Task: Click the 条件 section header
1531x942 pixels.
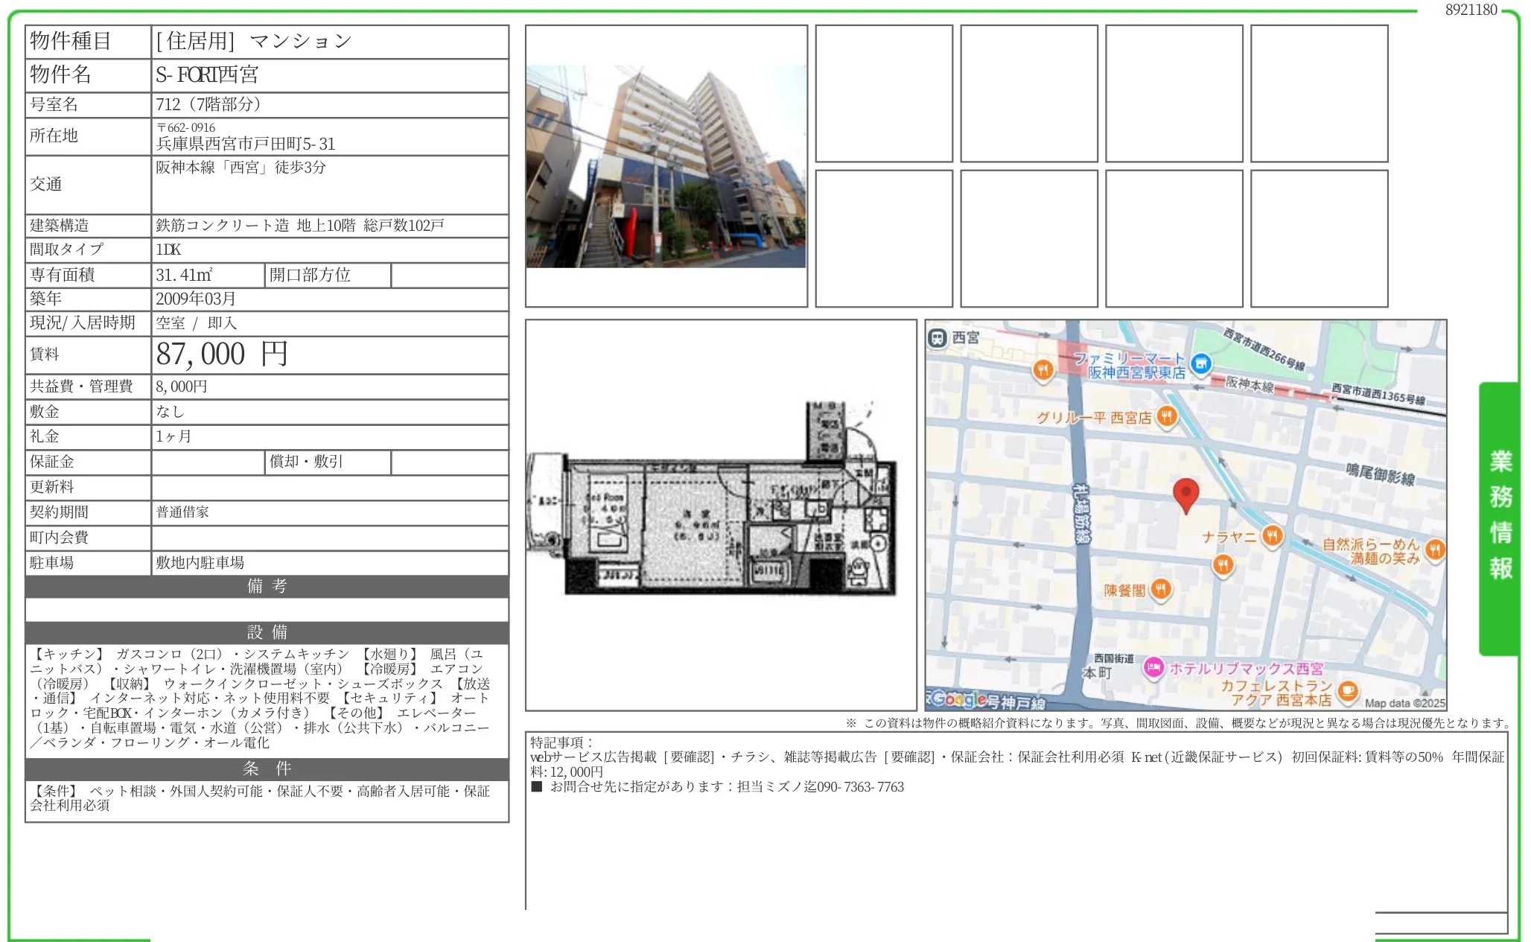Action: (x=267, y=768)
